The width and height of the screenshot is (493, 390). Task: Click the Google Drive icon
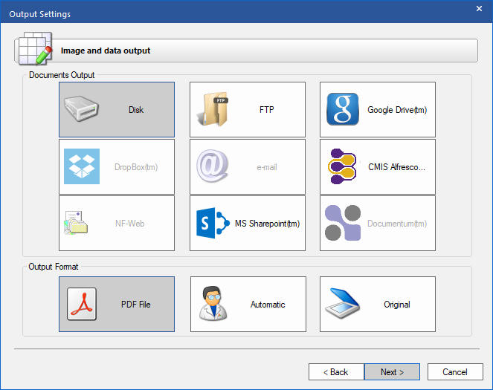tap(343, 110)
